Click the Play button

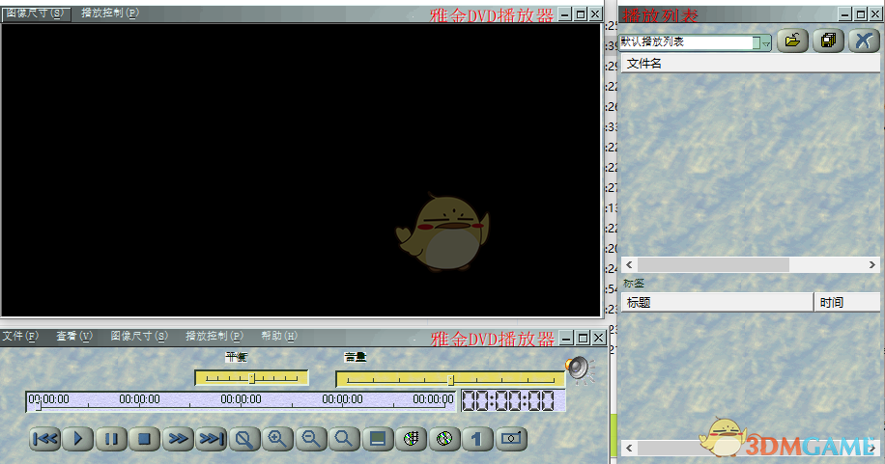tap(79, 439)
